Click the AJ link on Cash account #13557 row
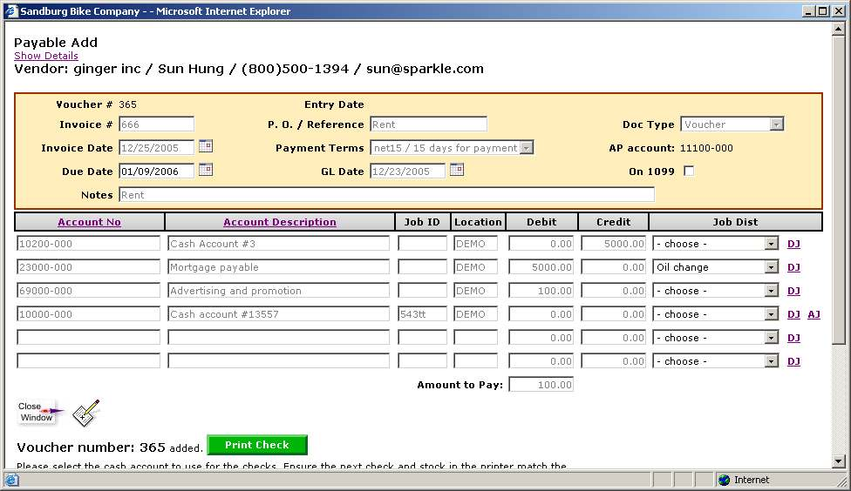 (x=814, y=314)
